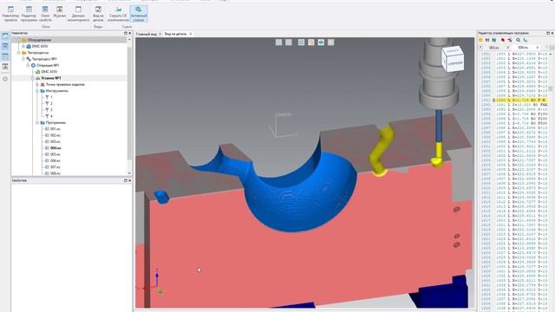Select the Оборудование folder row
Image resolution: width=555 pixels, height=312 pixels.
(69, 40)
